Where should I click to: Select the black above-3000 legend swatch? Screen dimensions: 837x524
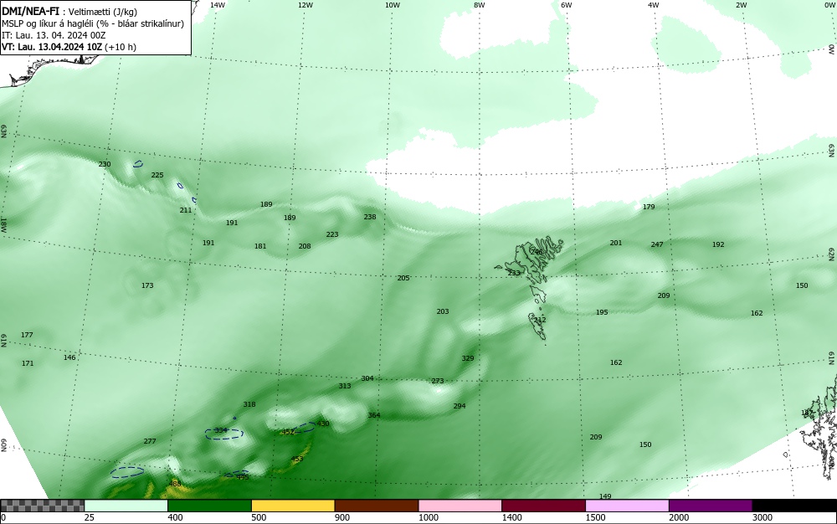pos(794,506)
